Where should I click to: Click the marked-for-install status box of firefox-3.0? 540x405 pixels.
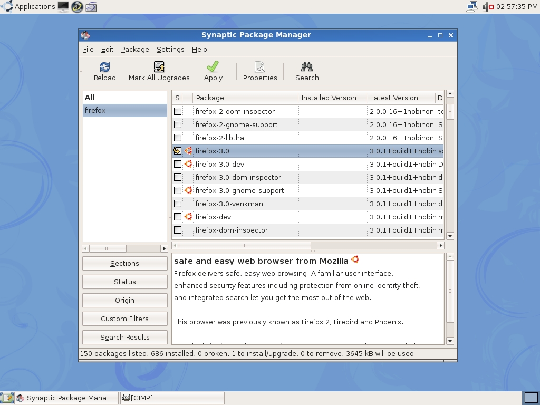(177, 151)
